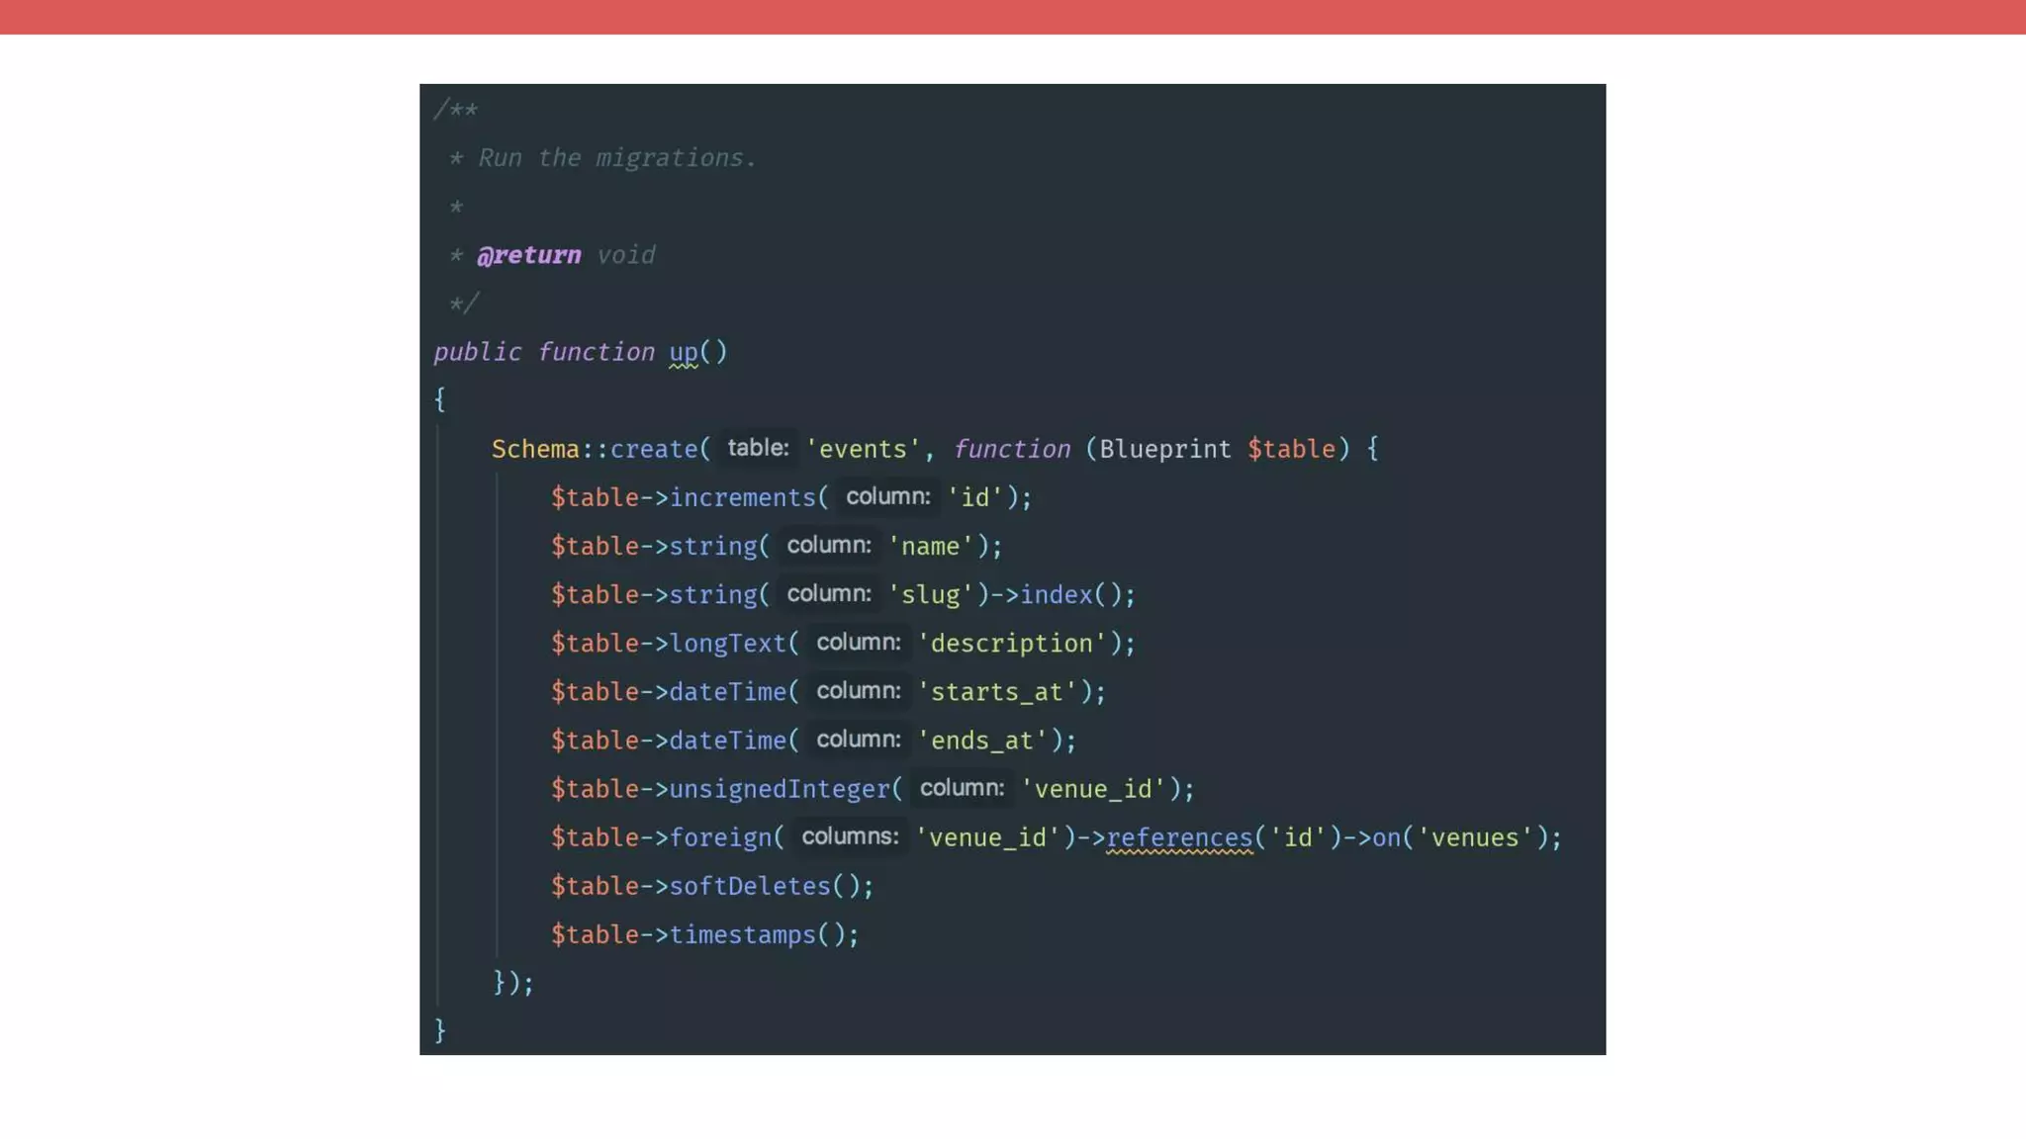Click the 'events' string literal

863,449
